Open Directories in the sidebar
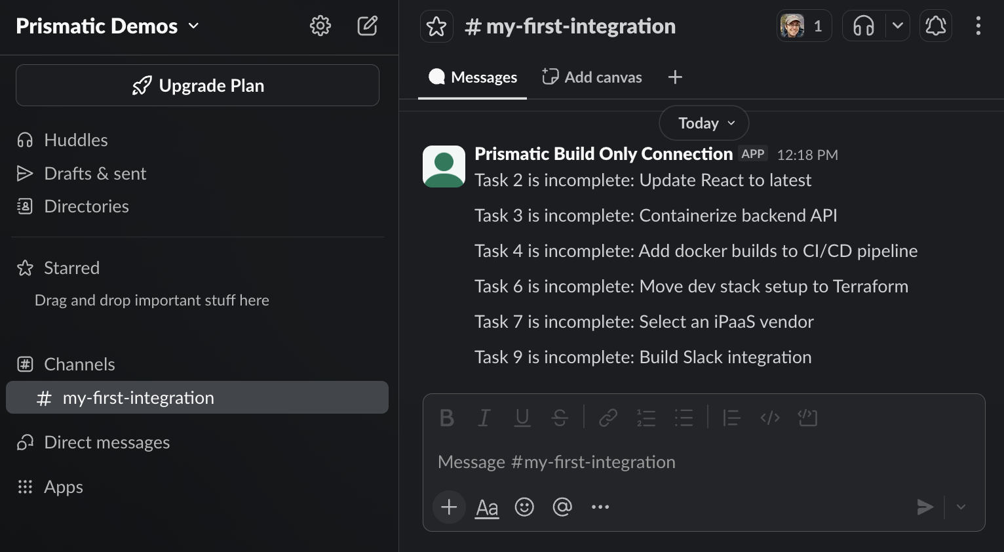This screenshot has width=1004, height=552. pyautogui.click(x=87, y=207)
